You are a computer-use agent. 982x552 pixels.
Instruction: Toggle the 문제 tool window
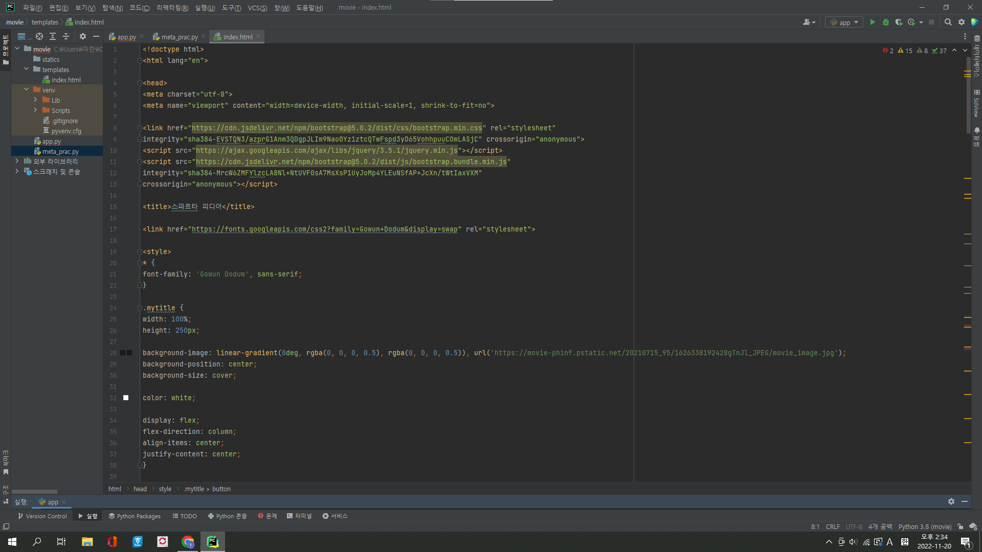tap(267, 516)
